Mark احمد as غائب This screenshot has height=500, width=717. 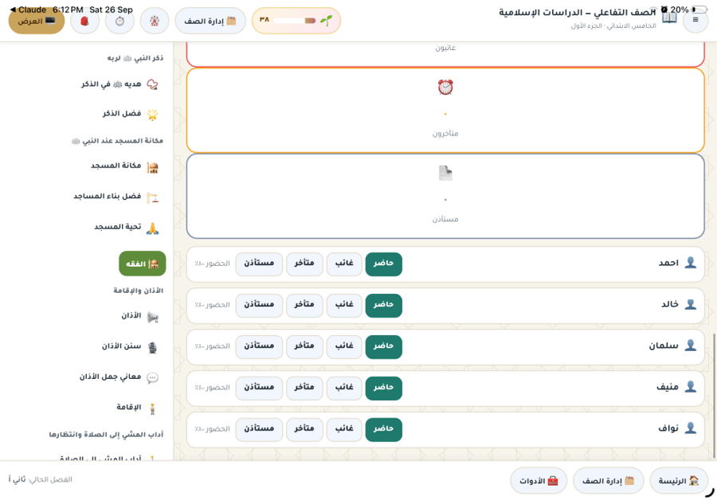(344, 264)
